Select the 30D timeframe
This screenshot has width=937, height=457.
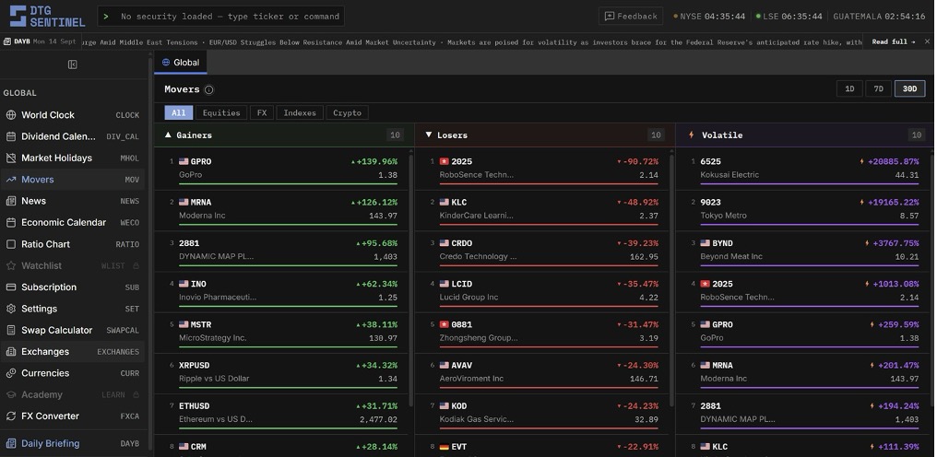coord(909,89)
